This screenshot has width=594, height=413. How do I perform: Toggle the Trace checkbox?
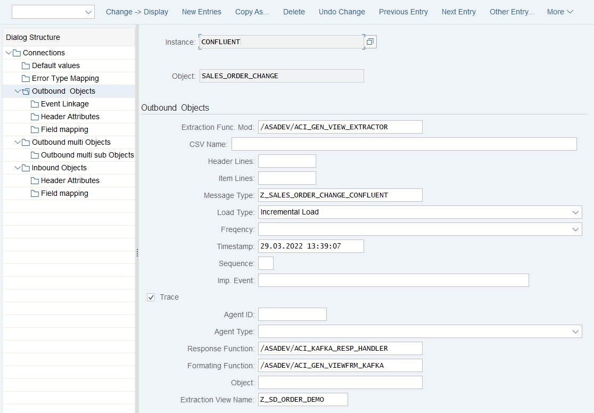pyautogui.click(x=151, y=298)
